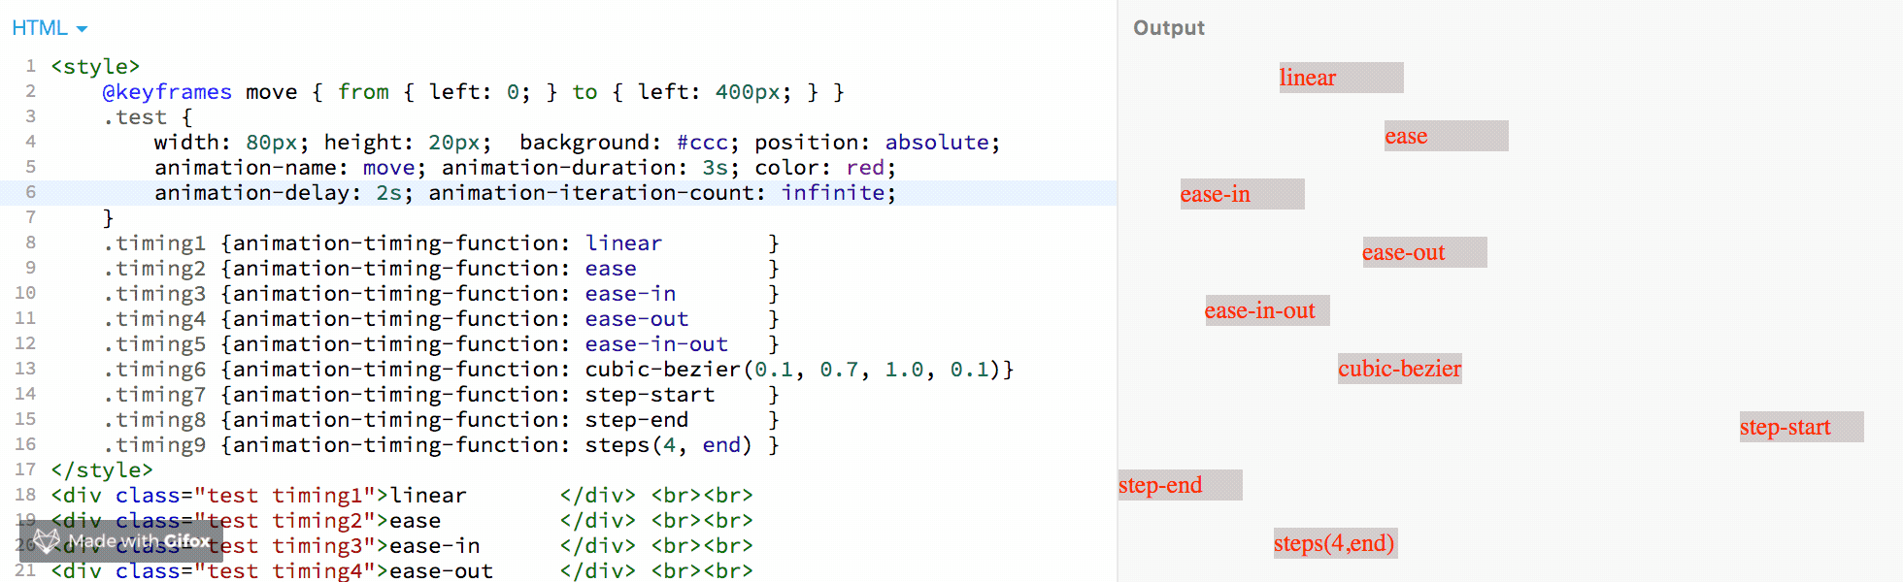
Task: Click the "linear" animated box in Output
Action: (1340, 78)
